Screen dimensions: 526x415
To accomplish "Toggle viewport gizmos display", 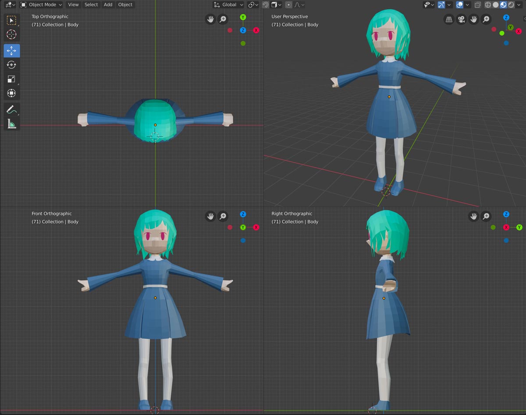I will (441, 5).
